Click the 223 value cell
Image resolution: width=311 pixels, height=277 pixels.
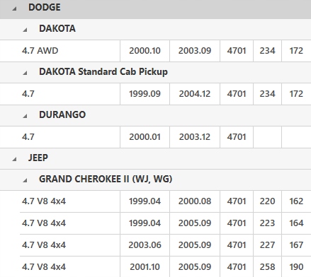pos(267,223)
